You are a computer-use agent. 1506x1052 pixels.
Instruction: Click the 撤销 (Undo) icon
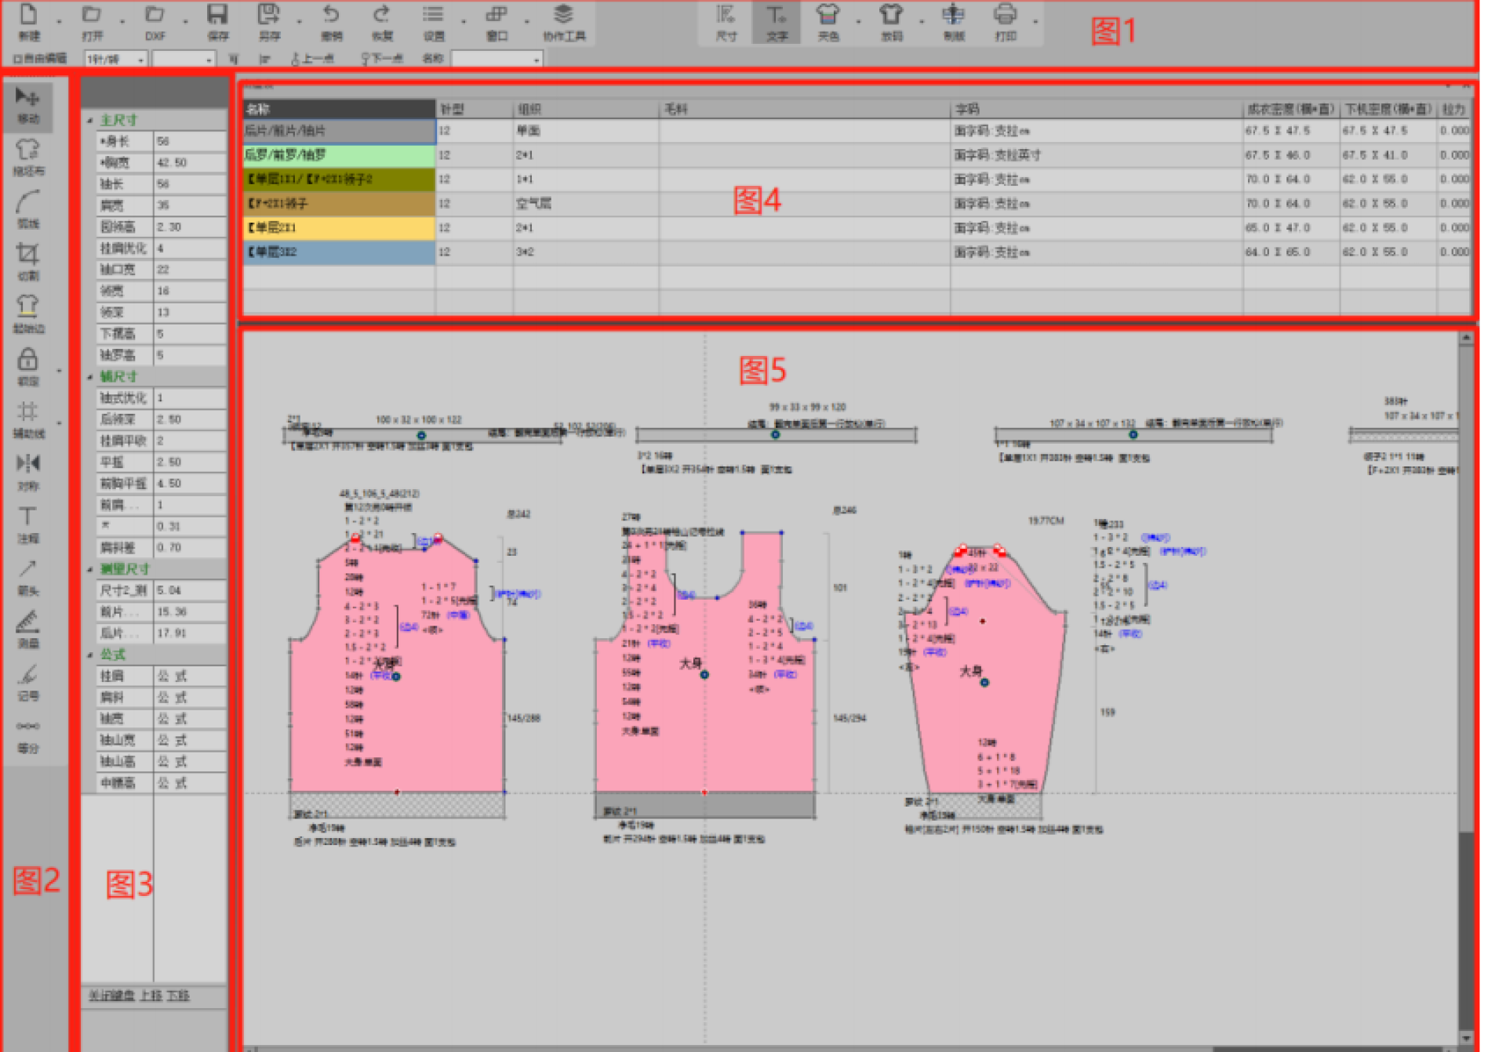click(x=331, y=21)
